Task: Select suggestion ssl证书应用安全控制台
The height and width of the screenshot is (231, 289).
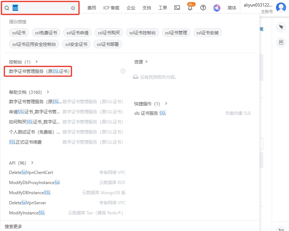Action: click(34, 44)
